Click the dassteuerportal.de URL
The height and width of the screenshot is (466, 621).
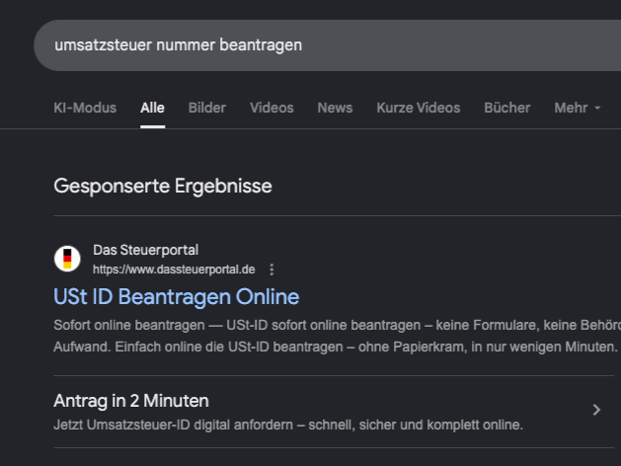pyautogui.click(x=174, y=270)
